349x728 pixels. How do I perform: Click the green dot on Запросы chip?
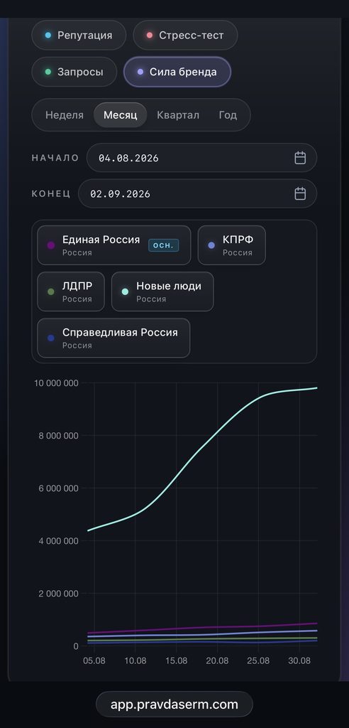click(x=48, y=72)
